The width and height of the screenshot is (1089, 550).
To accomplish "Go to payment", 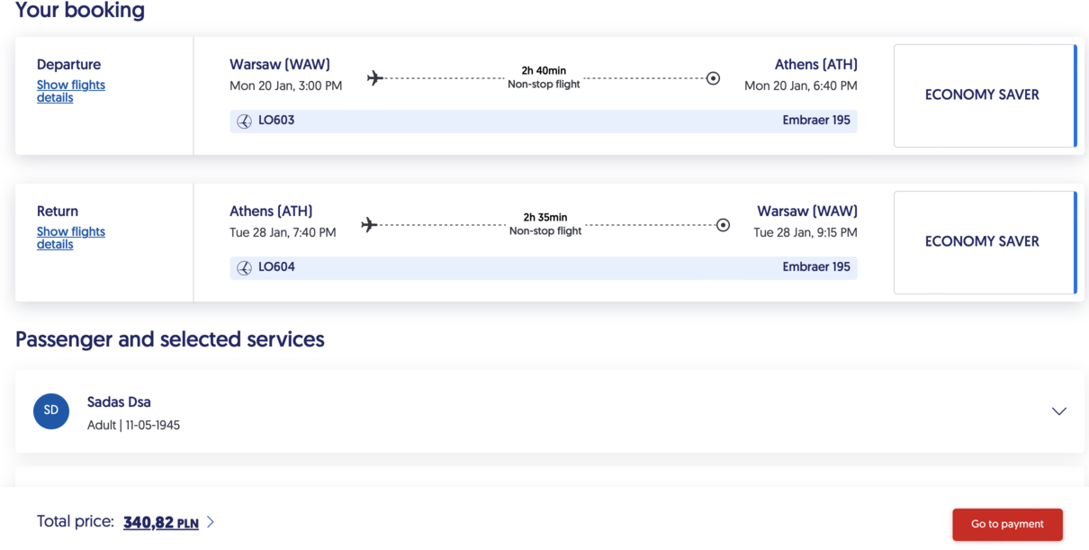I will point(1007,524).
